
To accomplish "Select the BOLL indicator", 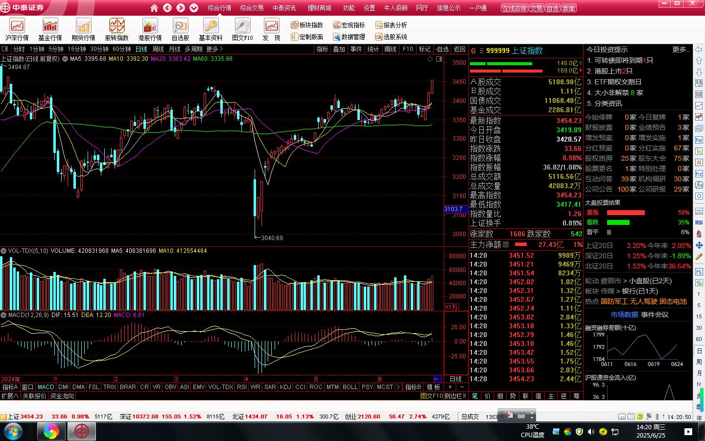I will (x=350, y=387).
